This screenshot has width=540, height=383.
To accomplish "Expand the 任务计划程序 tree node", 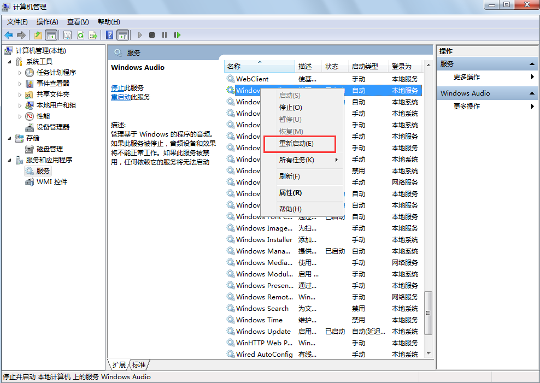I will (20, 73).
